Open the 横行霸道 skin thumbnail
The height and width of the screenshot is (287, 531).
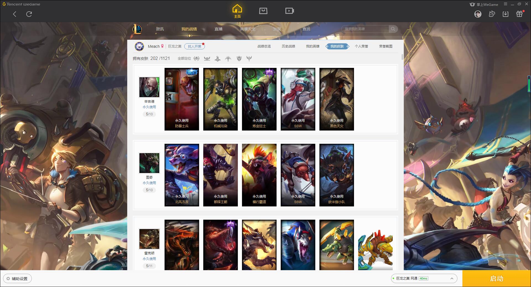tap(259, 175)
